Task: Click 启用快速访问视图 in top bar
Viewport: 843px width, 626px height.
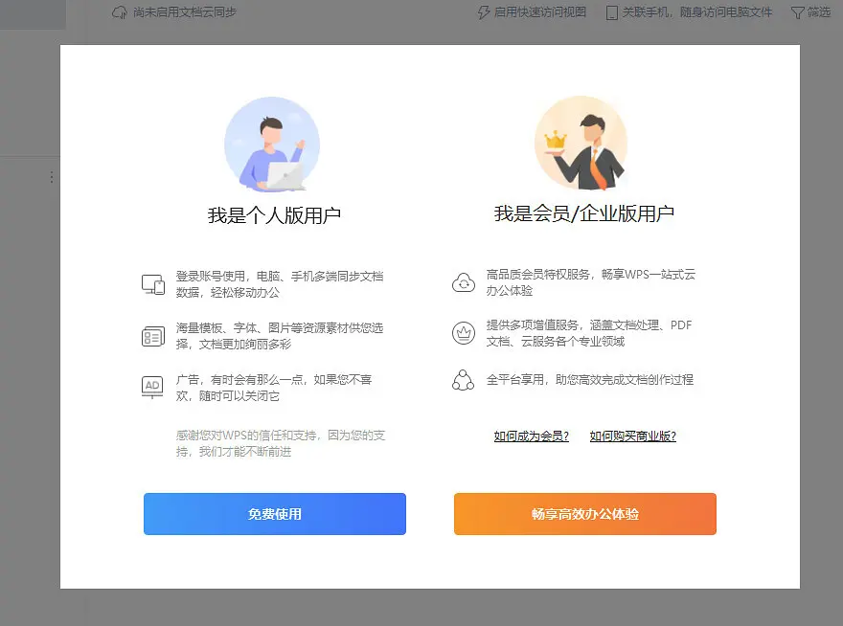Action: coord(539,12)
